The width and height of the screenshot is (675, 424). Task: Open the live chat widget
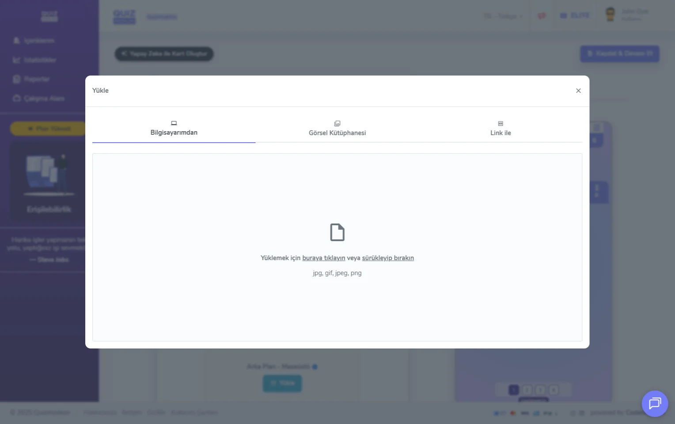point(655,403)
